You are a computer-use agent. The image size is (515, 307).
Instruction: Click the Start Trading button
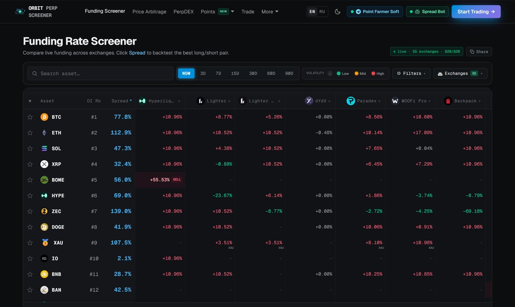tap(476, 12)
